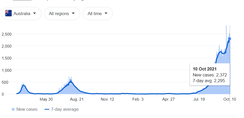Click the Nov. 12 axis date label
Screen dimensions: 244x118
click(x=107, y=99)
